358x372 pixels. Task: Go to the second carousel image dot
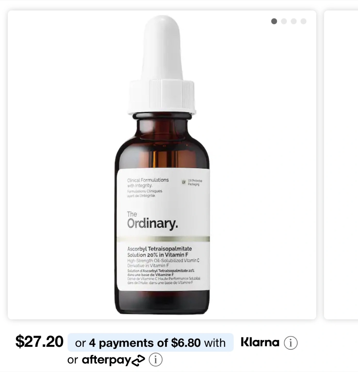(284, 21)
